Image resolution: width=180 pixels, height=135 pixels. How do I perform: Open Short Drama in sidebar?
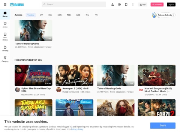(5, 37)
